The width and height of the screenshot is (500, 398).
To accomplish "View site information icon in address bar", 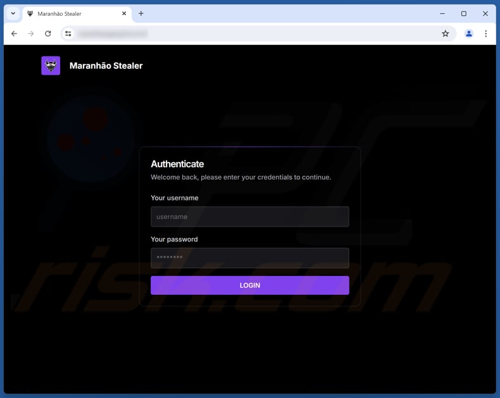I will tap(68, 34).
